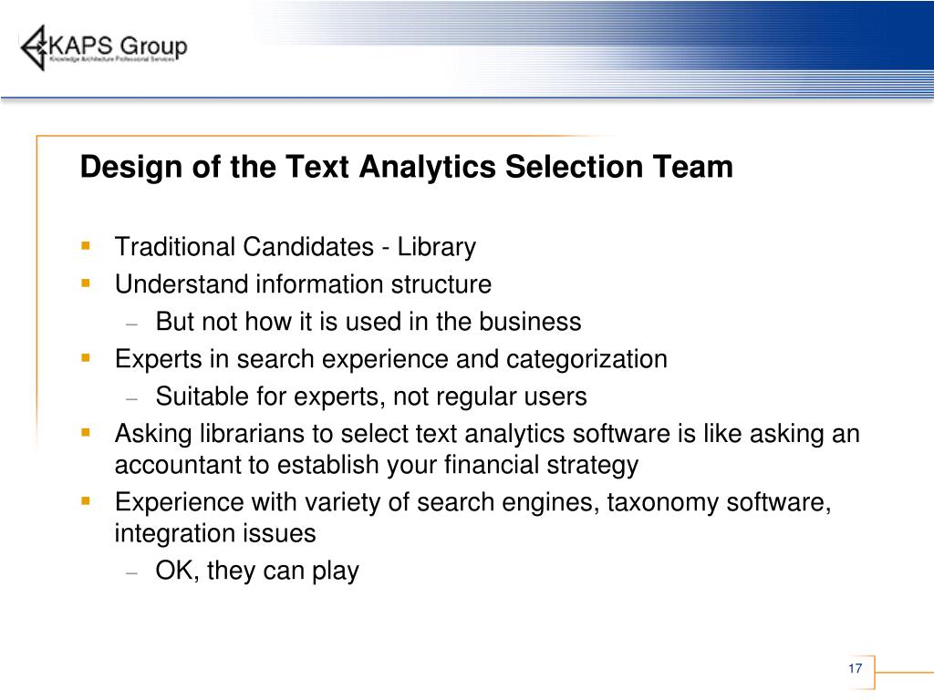Click the dash before But not how it is used

point(132,324)
